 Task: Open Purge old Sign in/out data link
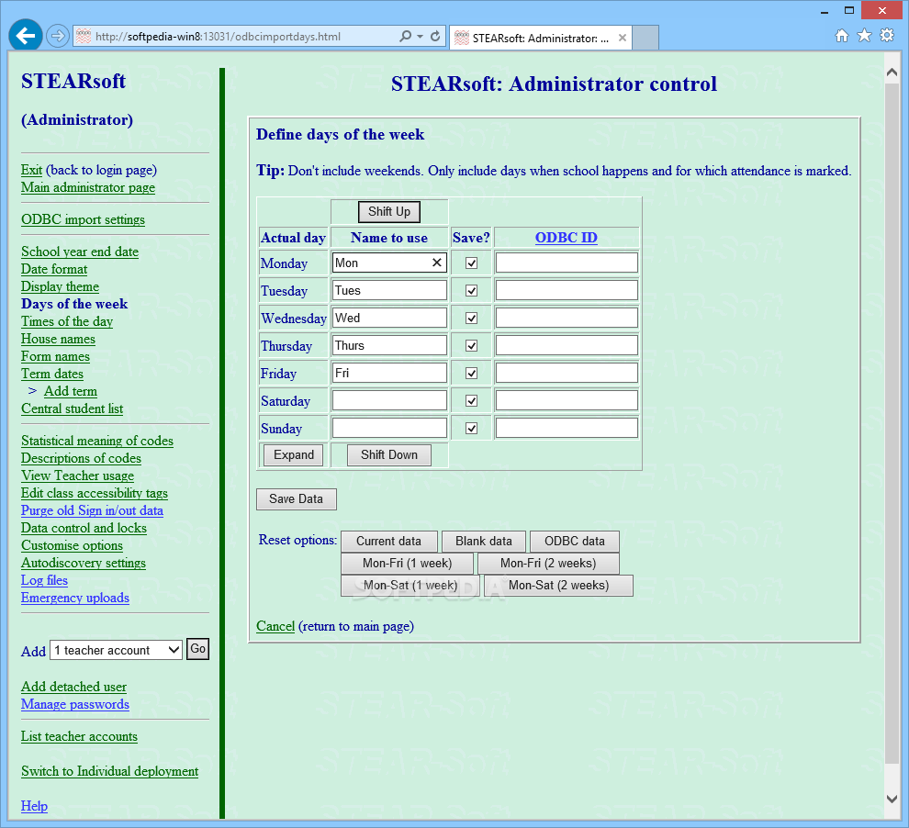pos(92,510)
